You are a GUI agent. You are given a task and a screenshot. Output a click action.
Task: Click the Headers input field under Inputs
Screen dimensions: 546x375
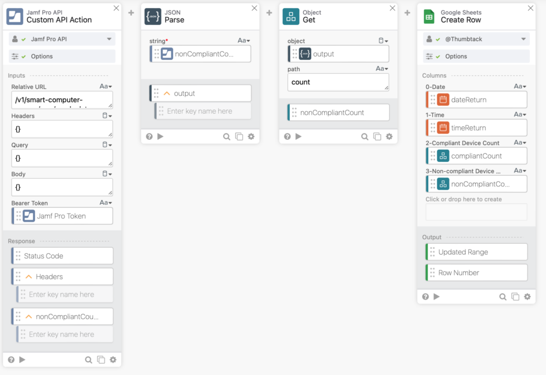(x=62, y=129)
